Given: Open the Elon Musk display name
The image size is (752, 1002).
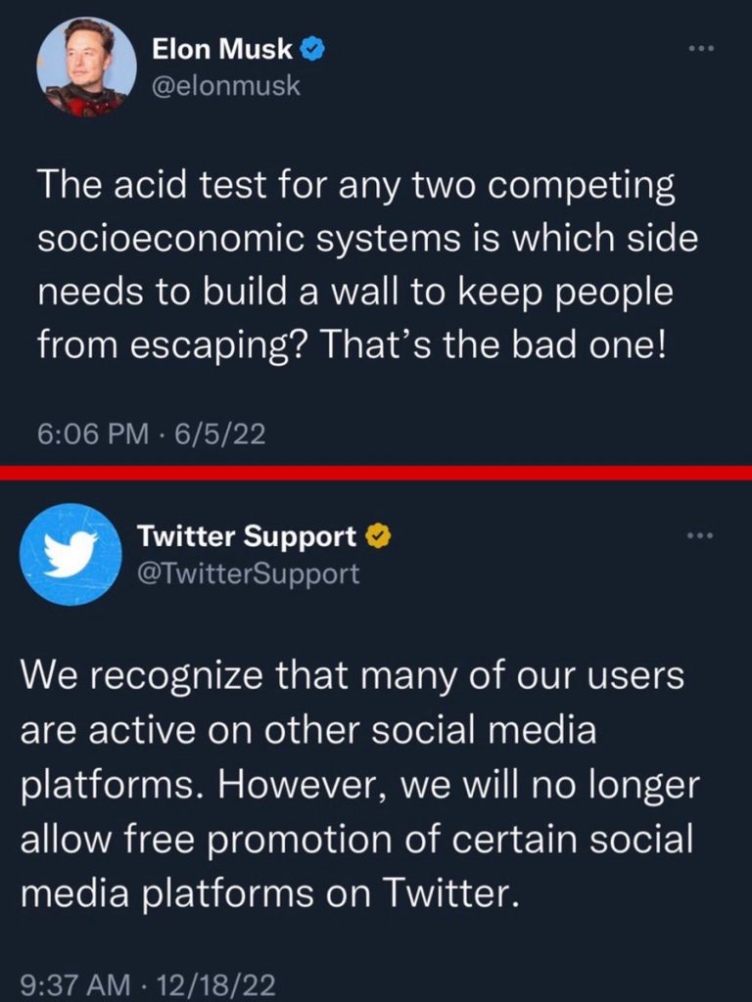Looking at the screenshot, I should coord(222,48).
